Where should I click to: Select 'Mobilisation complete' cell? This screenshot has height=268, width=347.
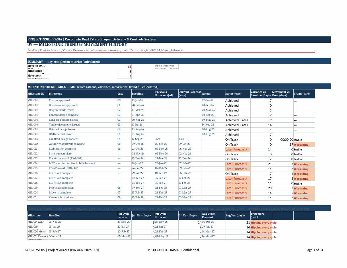click(x=83, y=149)
